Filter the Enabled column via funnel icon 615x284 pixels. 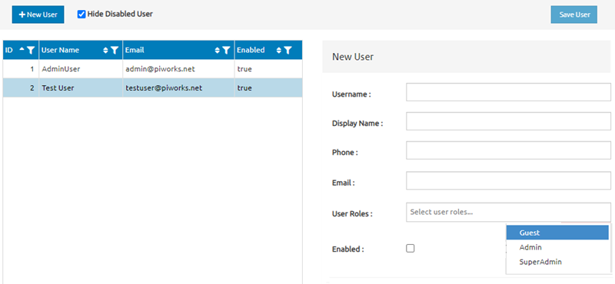tap(288, 50)
